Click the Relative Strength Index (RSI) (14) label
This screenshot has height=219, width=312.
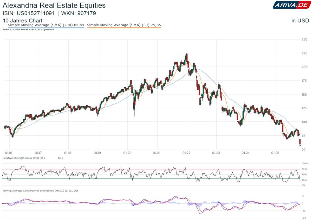point(24,158)
